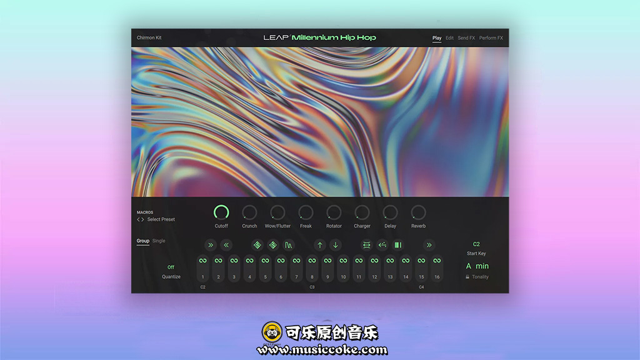The image size is (640, 360).
Task: Open the A min tonality selector
Action: click(477, 266)
